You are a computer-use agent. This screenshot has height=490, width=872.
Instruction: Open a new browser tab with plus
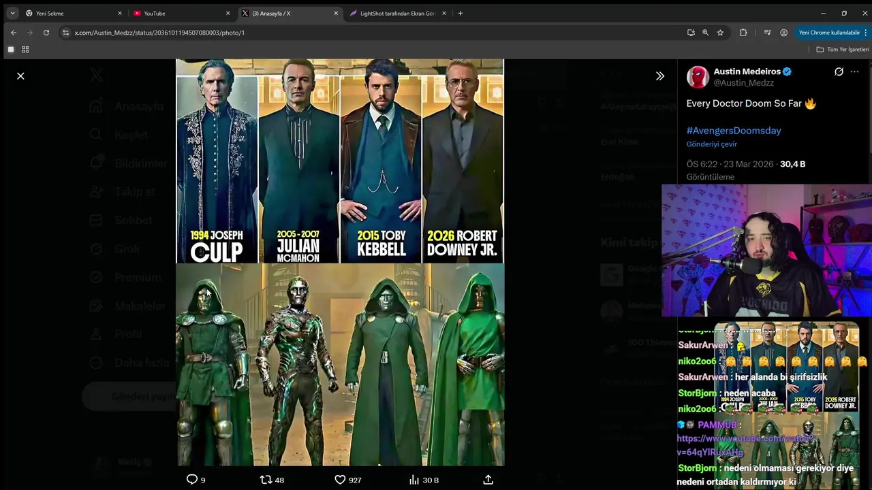click(x=461, y=13)
